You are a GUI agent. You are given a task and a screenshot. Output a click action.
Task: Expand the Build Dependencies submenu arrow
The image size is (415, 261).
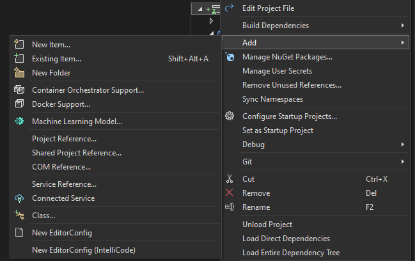tap(402, 26)
